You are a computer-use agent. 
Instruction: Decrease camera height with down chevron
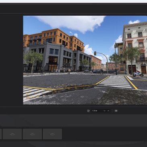click(x=104, y=111)
